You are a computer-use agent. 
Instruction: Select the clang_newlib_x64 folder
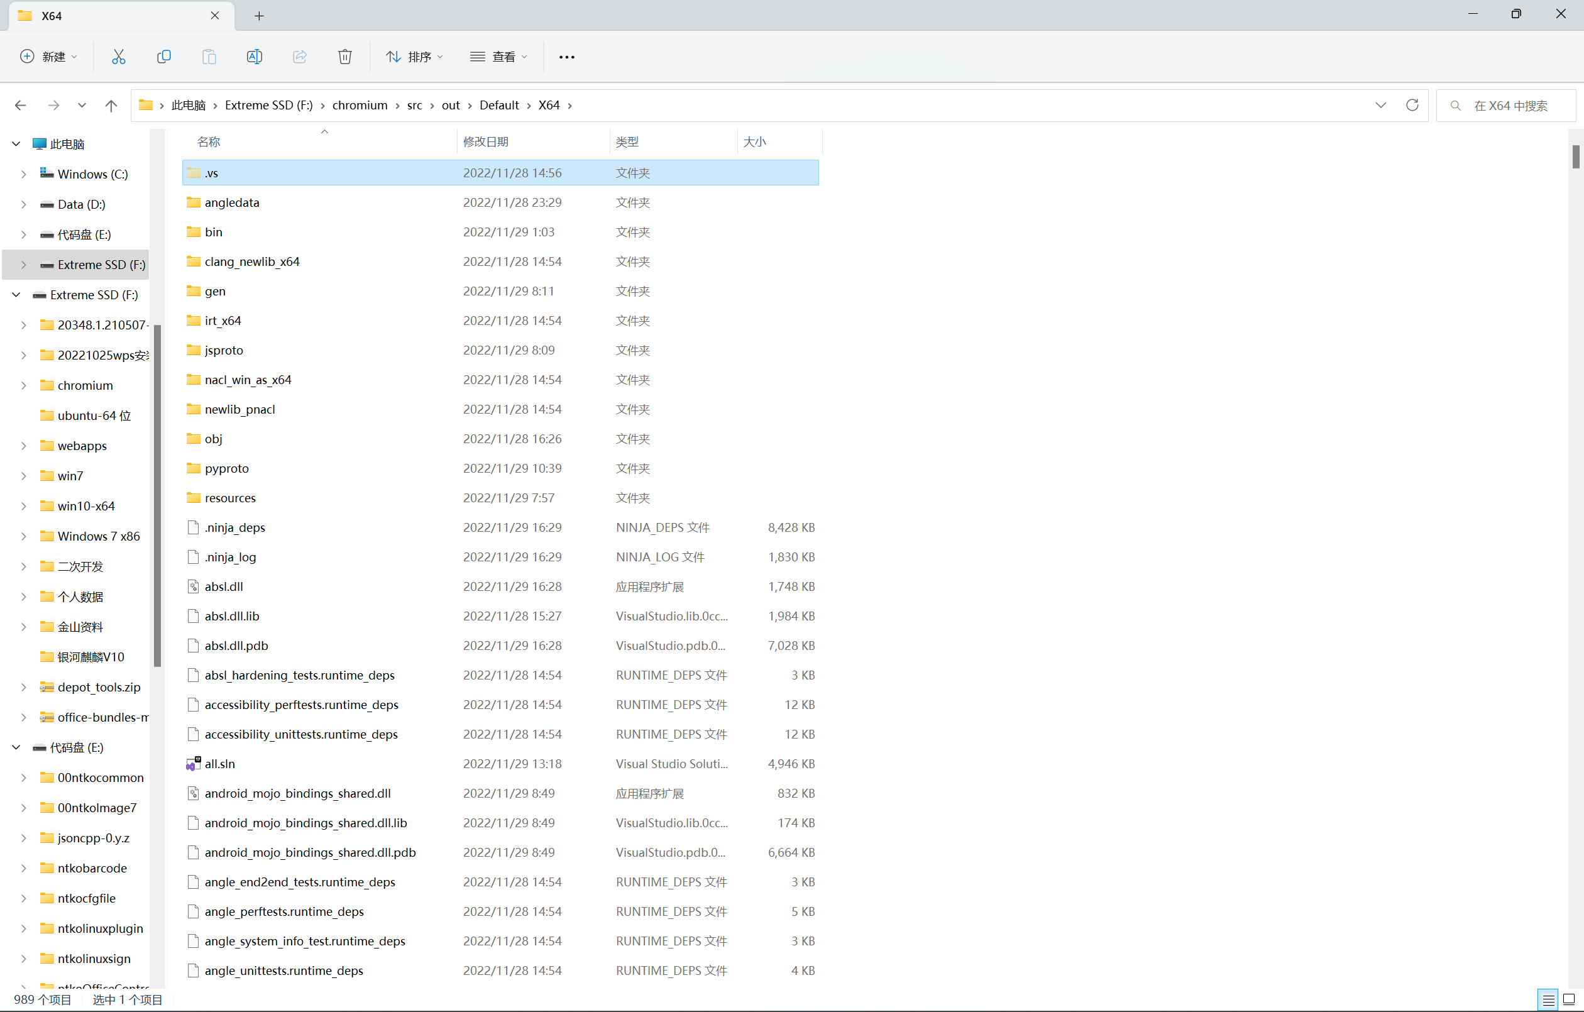[x=500, y=261]
